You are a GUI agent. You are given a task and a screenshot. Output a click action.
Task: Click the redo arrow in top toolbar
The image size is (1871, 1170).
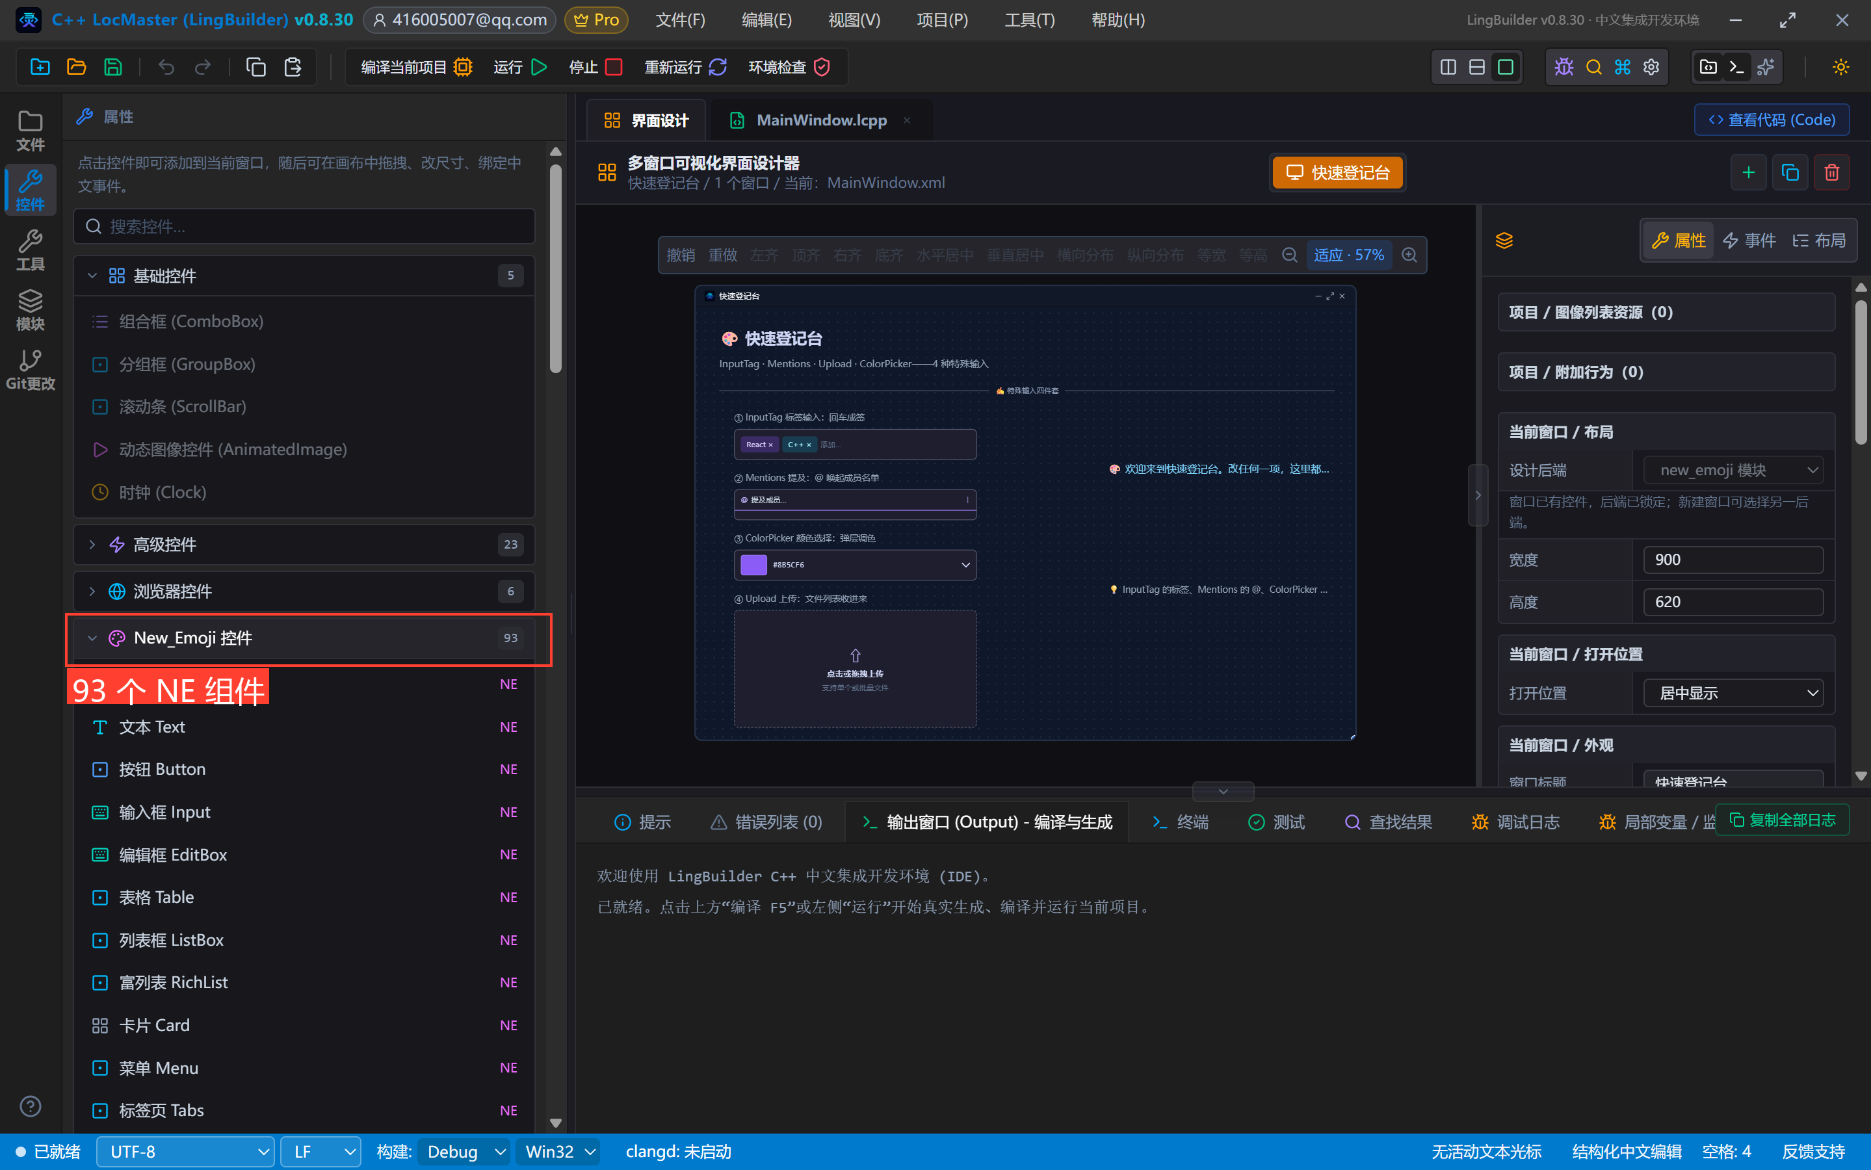[203, 68]
